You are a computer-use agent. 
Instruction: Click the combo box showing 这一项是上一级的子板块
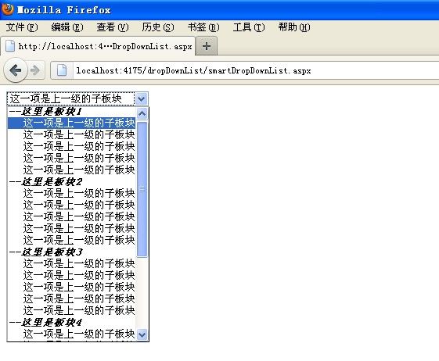(x=77, y=98)
